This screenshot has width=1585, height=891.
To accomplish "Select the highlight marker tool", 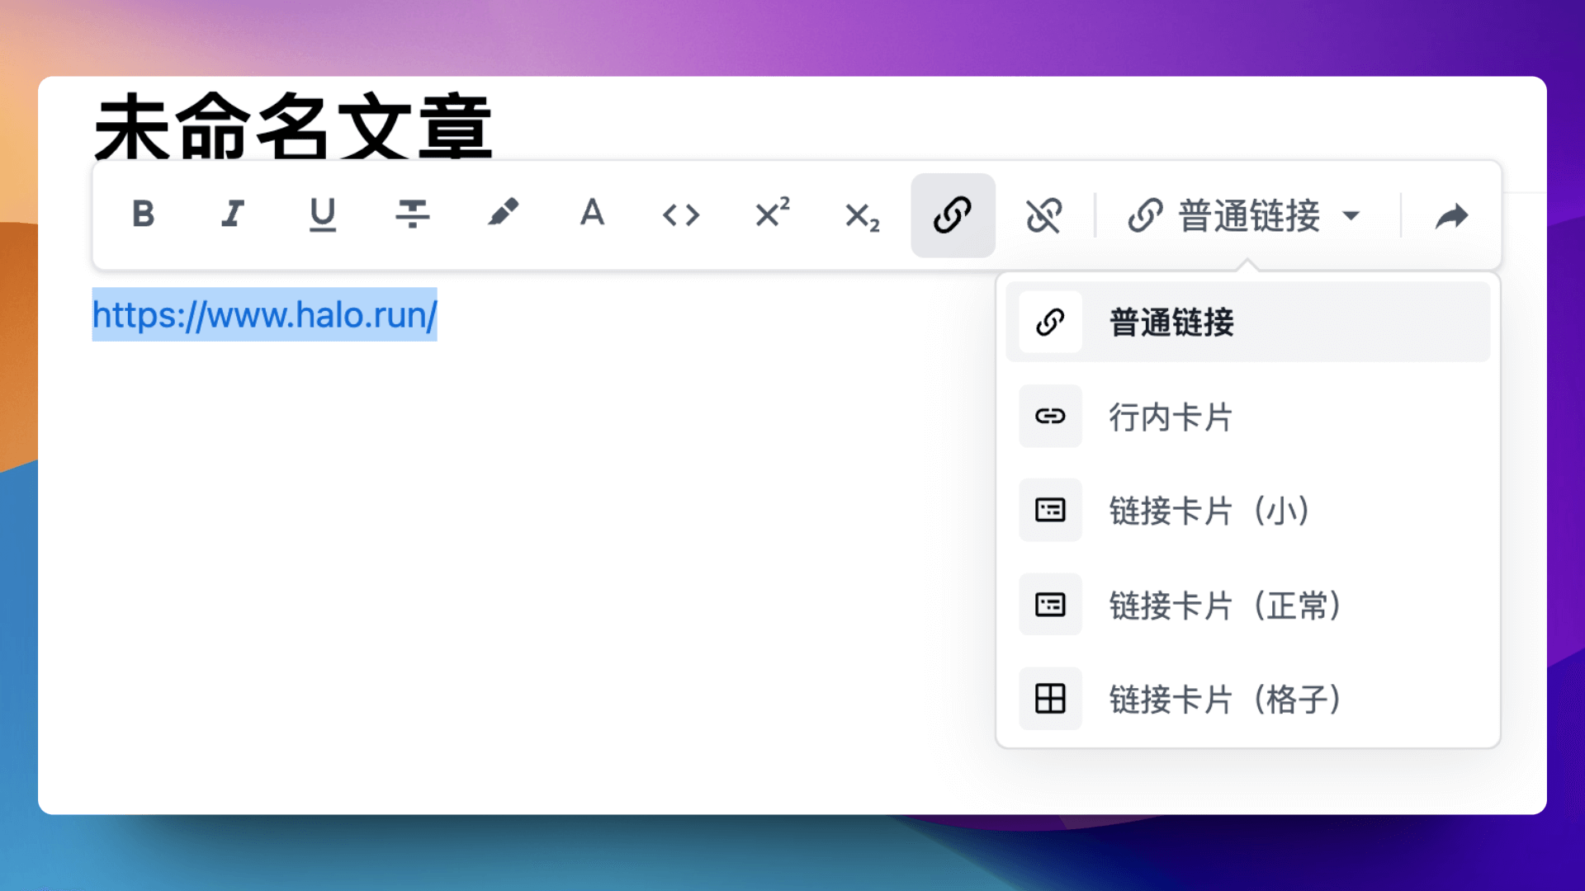I will point(503,213).
